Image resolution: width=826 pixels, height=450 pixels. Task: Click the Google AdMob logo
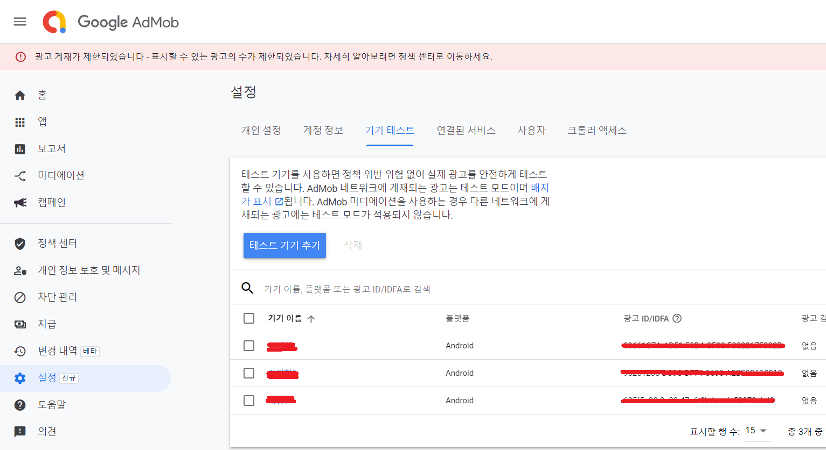point(110,22)
